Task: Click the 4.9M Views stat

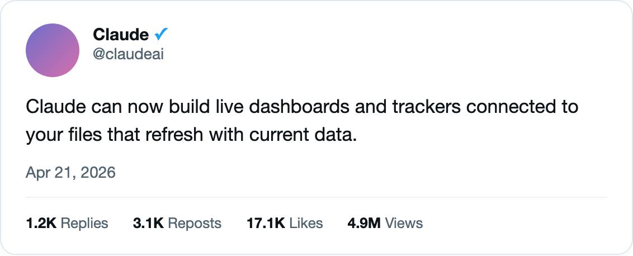Action: point(385,224)
